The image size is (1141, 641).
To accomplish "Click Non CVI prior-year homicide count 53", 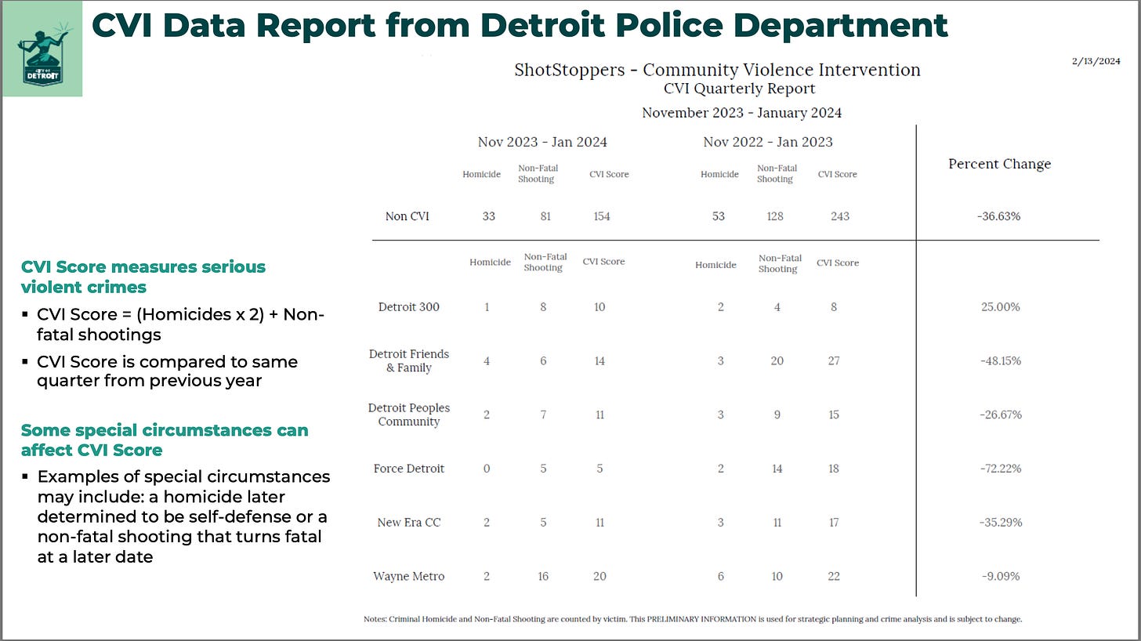I will pyautogui.click(x=719, y=216).
